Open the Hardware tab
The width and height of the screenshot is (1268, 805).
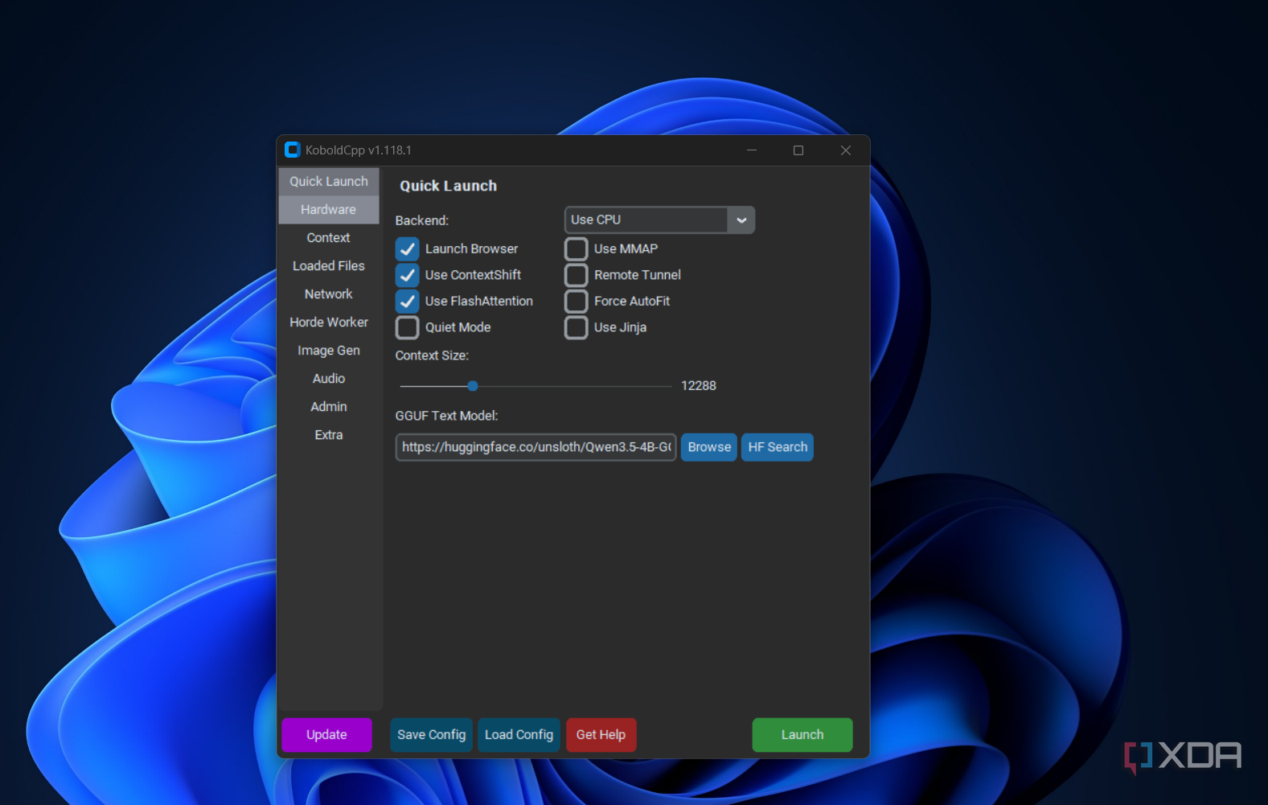(x=329, y=210)
